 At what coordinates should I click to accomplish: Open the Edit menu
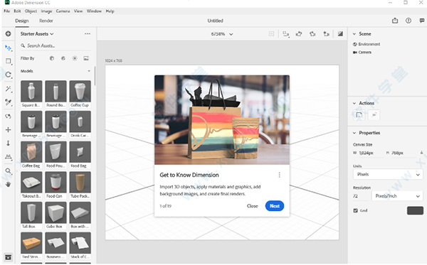point(17,11)
